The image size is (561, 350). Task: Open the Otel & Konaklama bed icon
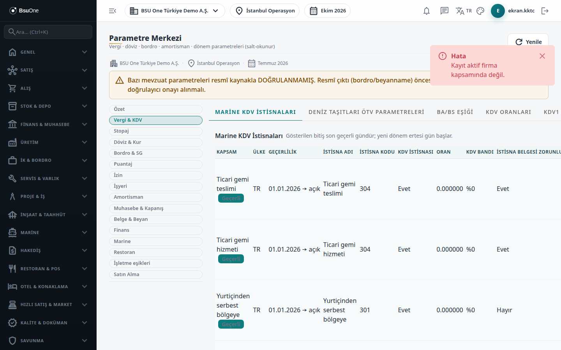pos(12,287)
